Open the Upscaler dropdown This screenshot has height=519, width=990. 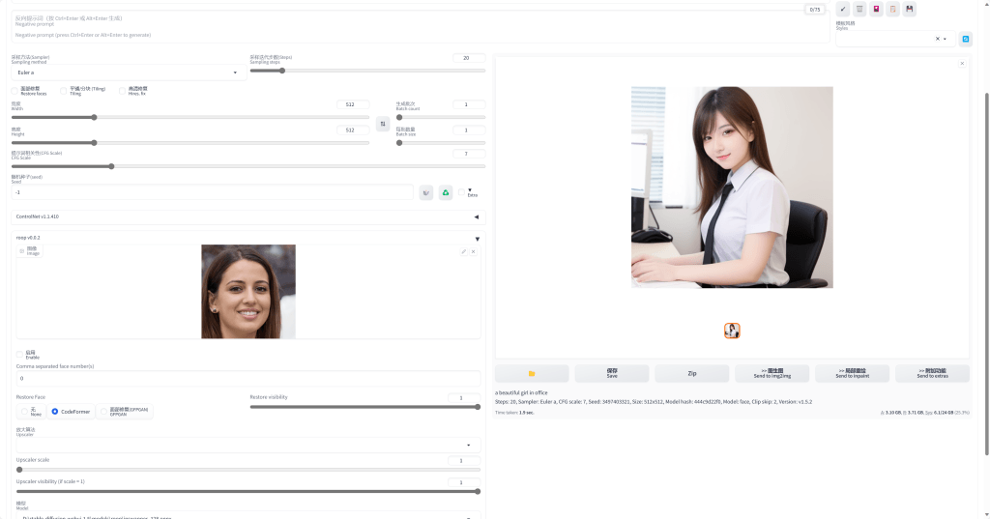click(247, 445)
